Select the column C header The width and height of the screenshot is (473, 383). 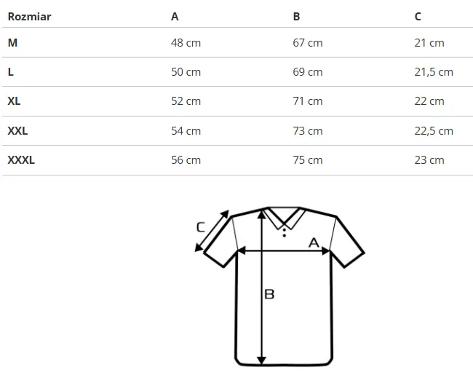point(418,17)
